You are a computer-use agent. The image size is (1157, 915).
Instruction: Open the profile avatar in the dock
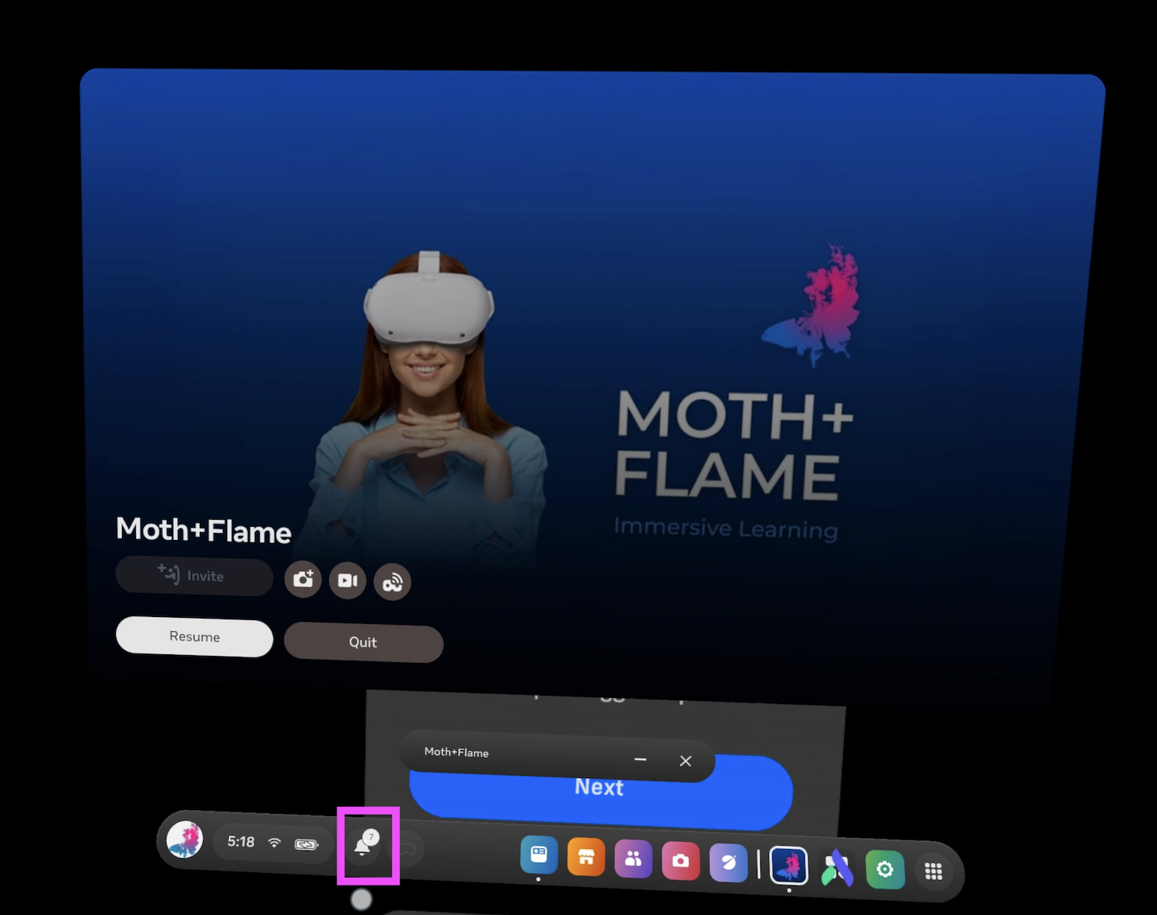point(185,840)
